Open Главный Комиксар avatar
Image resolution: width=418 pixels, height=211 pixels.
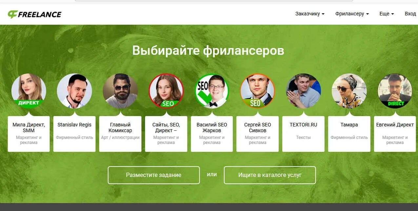coord(120,91)
